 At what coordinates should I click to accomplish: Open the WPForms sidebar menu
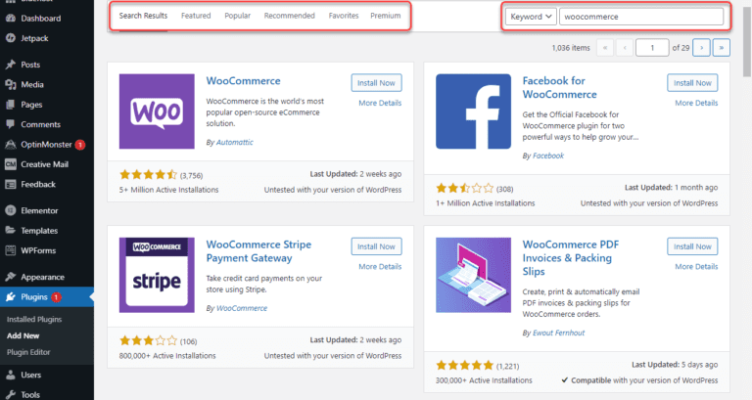click(x=39, y=249)
